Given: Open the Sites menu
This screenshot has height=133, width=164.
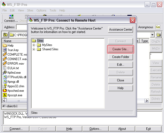Looking at the screenshot, I should point(30,10).
